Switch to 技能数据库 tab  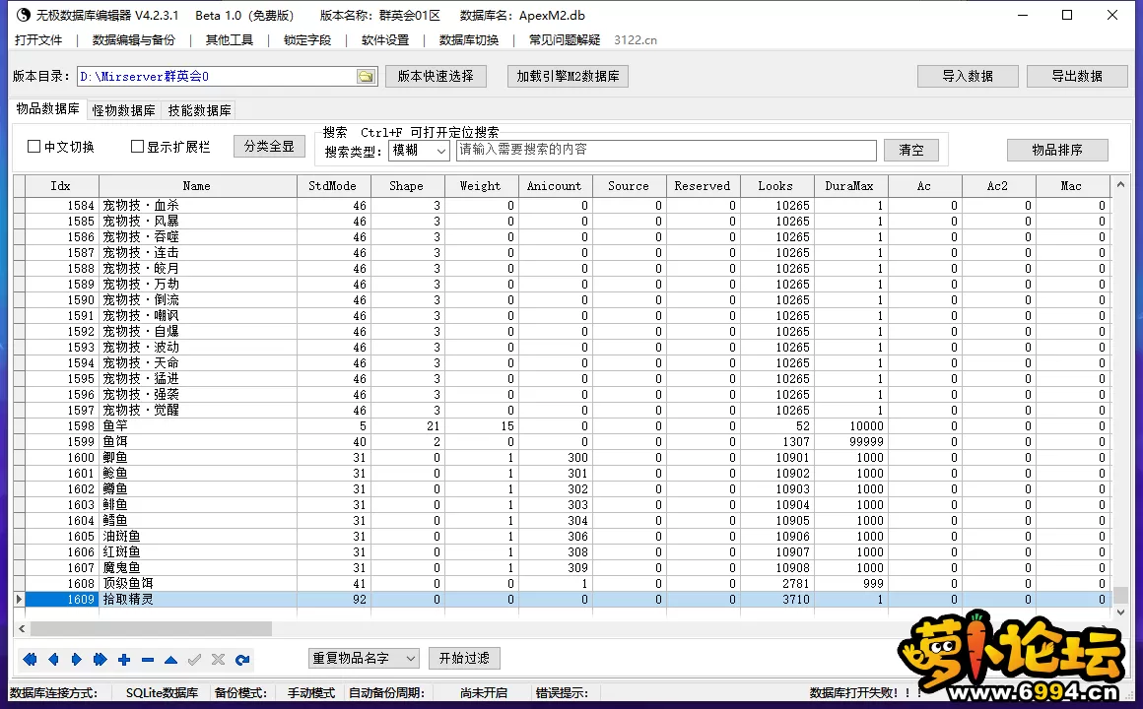click(199, 110)
